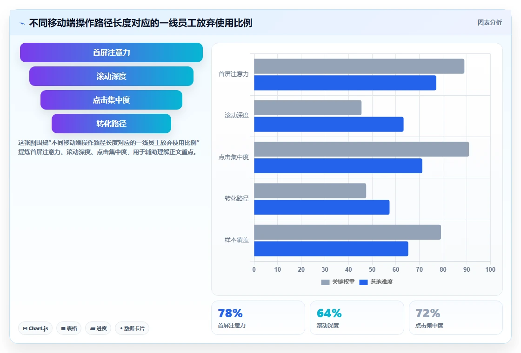Select the 首屏注意力 funnel stage

click(111, 52)
